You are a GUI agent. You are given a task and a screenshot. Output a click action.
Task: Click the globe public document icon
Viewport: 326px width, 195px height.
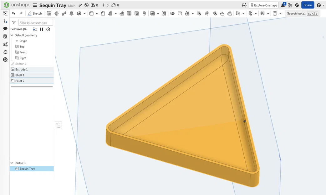click(x=86, y=5)
